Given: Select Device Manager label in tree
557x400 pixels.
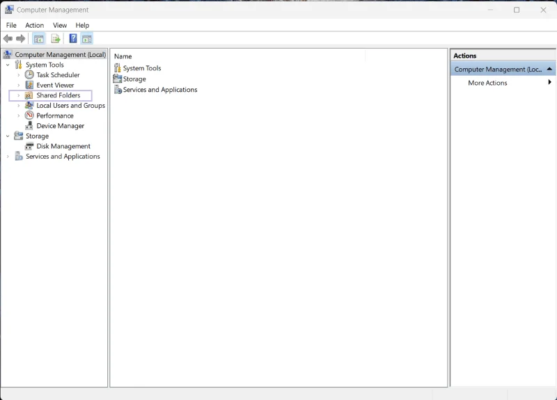Looking at the screenshot, I should point(60,126).
